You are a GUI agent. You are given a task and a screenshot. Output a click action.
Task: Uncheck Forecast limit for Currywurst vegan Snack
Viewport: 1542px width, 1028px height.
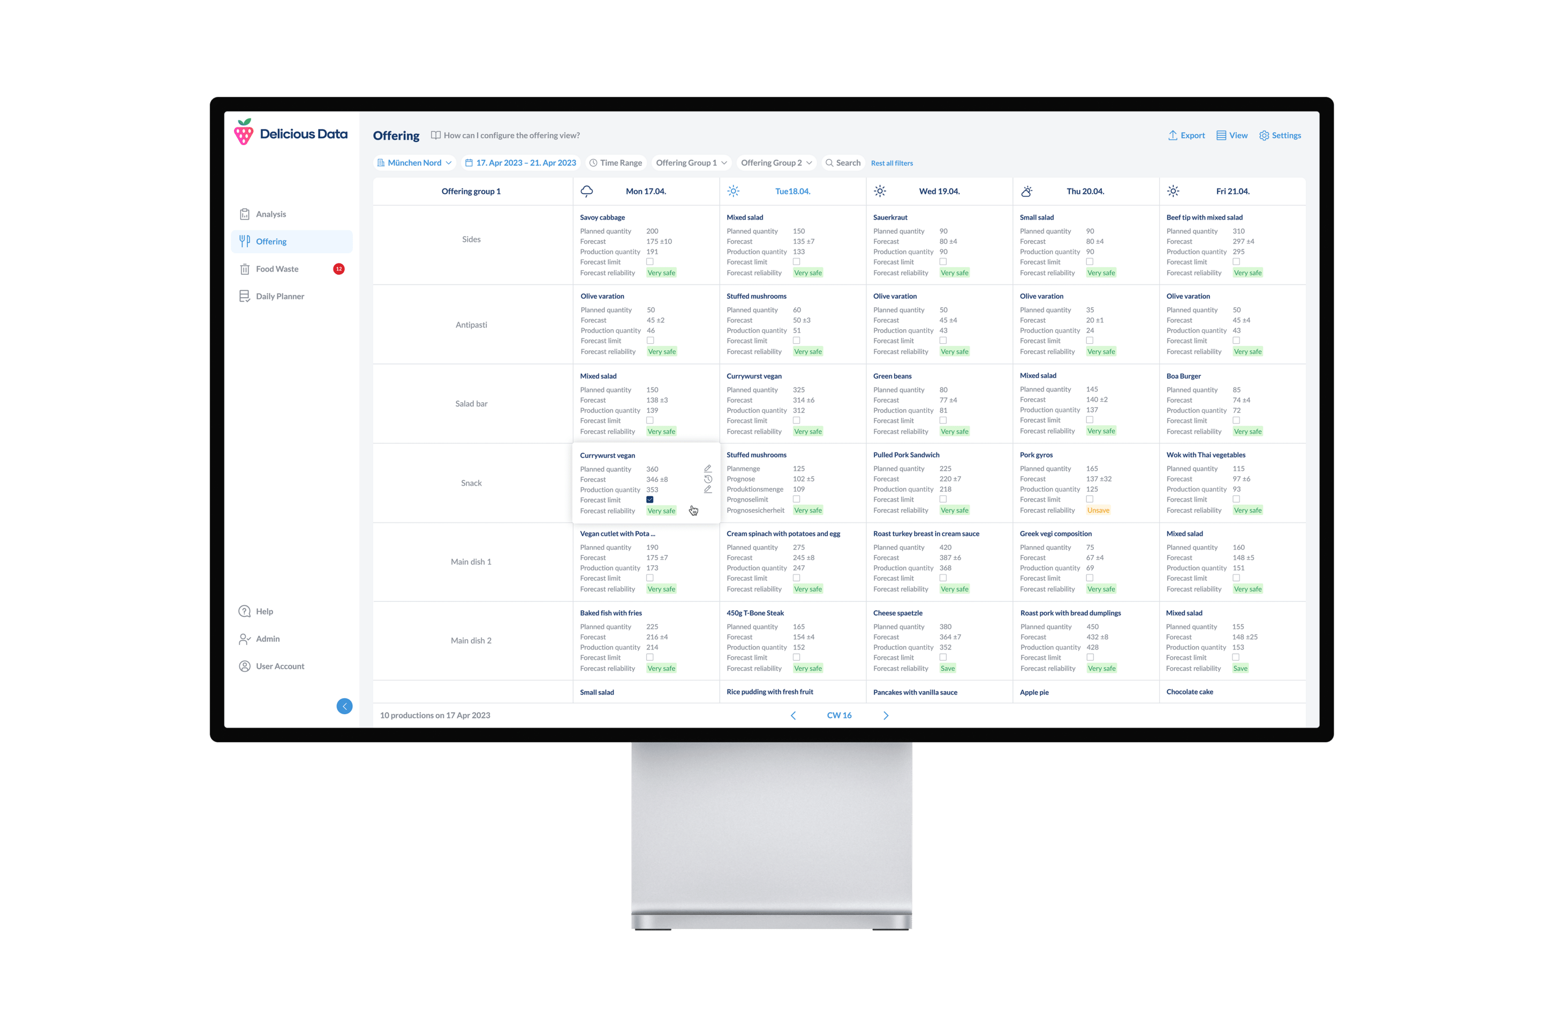649,500
